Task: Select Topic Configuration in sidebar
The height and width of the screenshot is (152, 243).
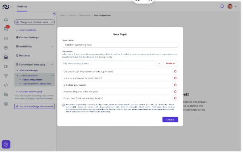Action: coord(32,80)
